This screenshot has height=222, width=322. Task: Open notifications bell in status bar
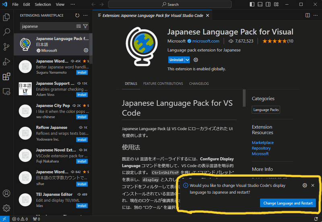[316, 219]
